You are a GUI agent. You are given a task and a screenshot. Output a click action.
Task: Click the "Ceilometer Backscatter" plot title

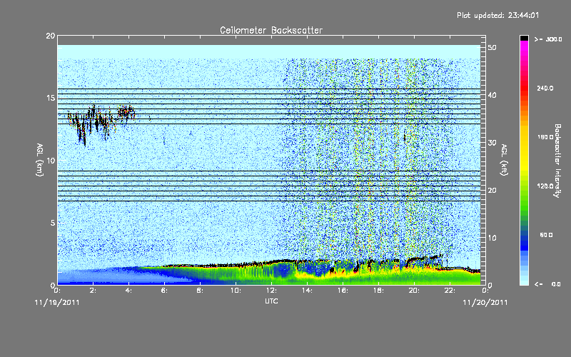click(x=271, y=30)
